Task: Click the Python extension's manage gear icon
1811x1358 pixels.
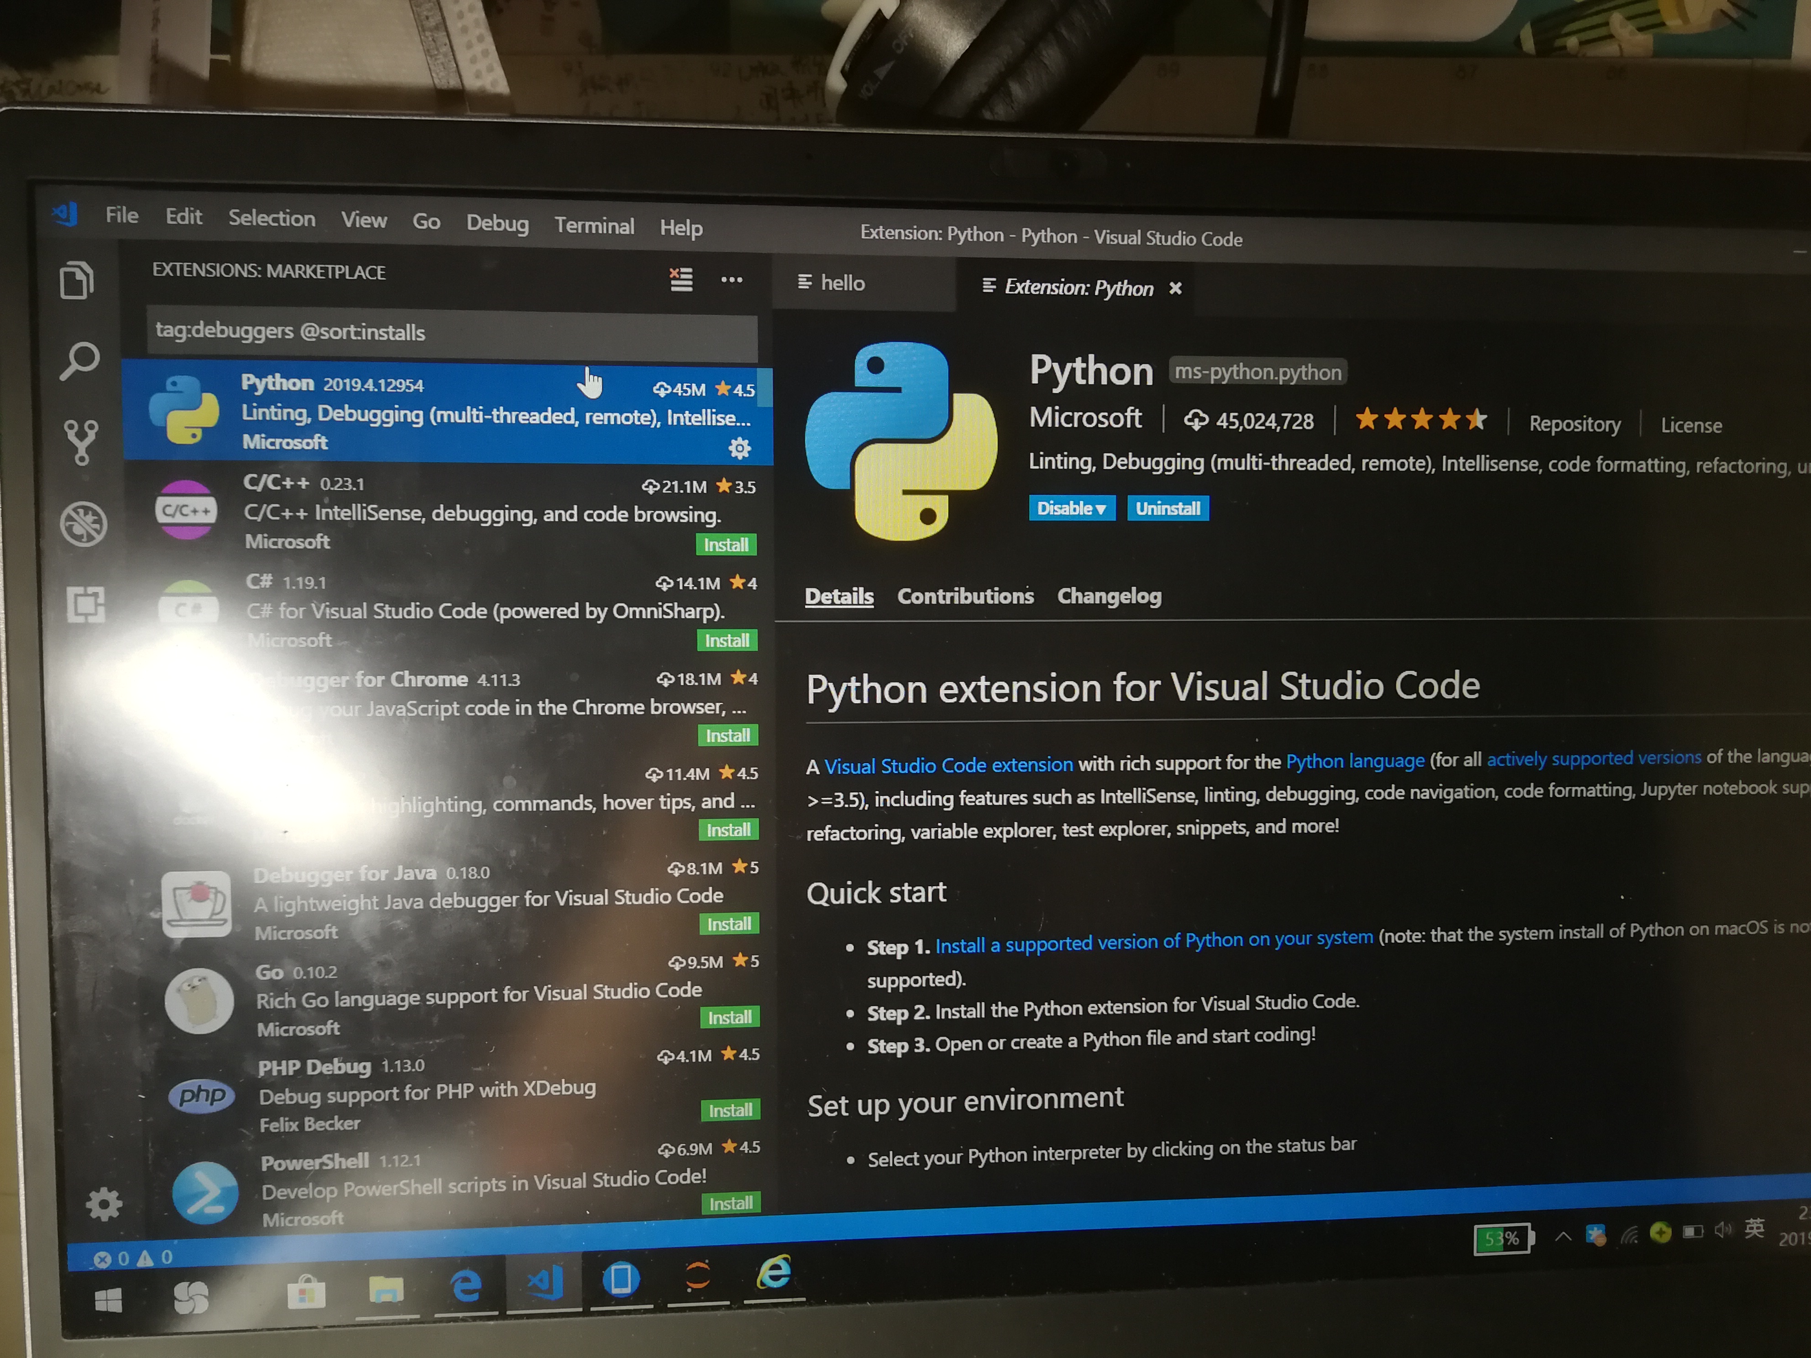Action: [739, 448]
